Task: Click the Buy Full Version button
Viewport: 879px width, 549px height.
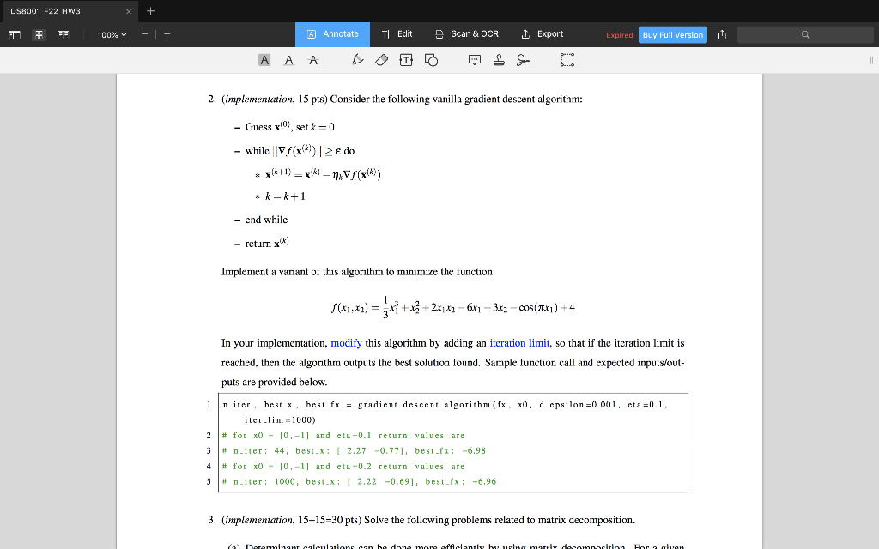Action: click(x=672, y=34)
